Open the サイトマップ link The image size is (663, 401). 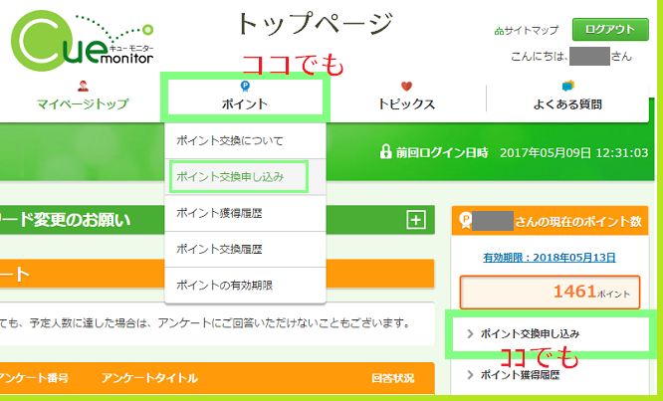(531, 31)
